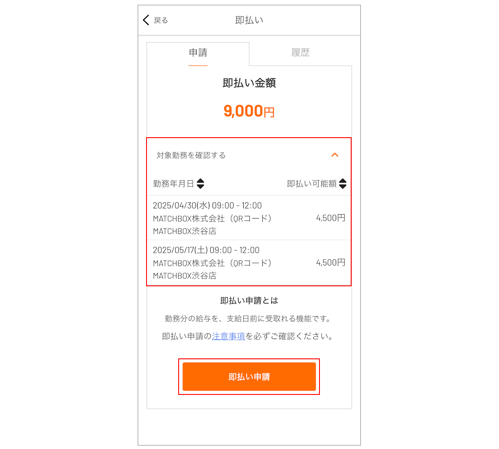499x449 pixels.
Task: Click the 即払い金額 heading
Action: tap(249, 83)
